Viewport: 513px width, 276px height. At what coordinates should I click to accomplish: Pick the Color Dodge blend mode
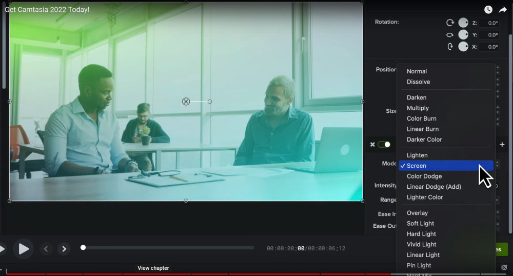point(424,176)
